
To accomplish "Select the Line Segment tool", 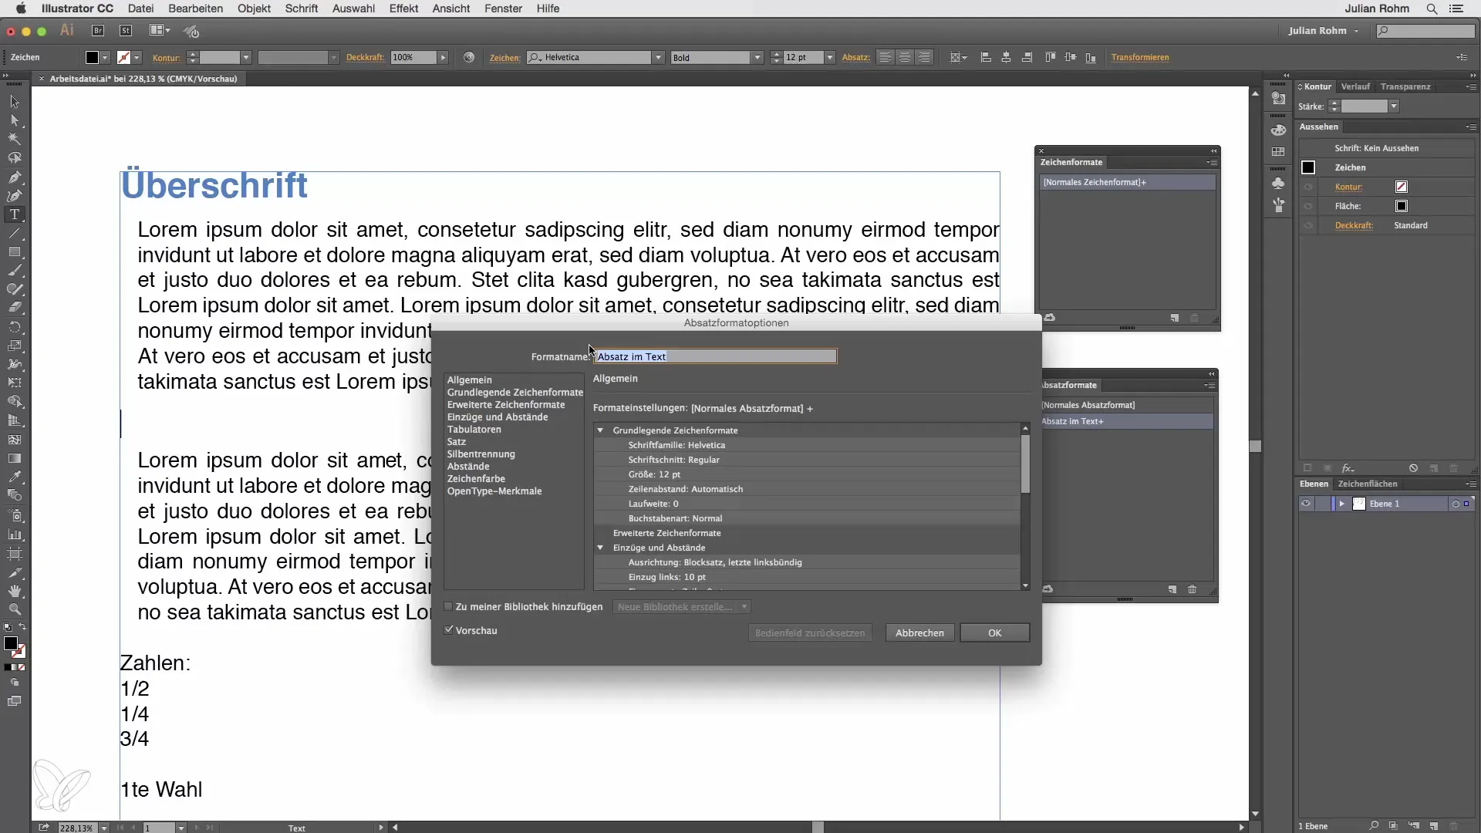I will coord(15,233).
